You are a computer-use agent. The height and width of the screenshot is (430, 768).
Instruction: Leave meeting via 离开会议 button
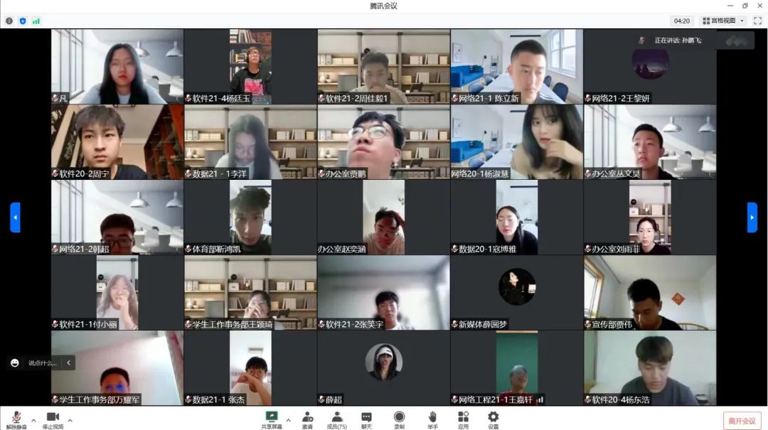coord(742,420)
